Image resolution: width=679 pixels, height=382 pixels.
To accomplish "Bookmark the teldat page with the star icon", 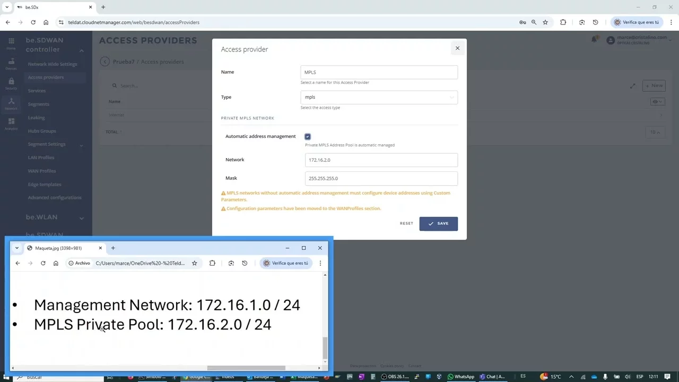I will 545,22.
